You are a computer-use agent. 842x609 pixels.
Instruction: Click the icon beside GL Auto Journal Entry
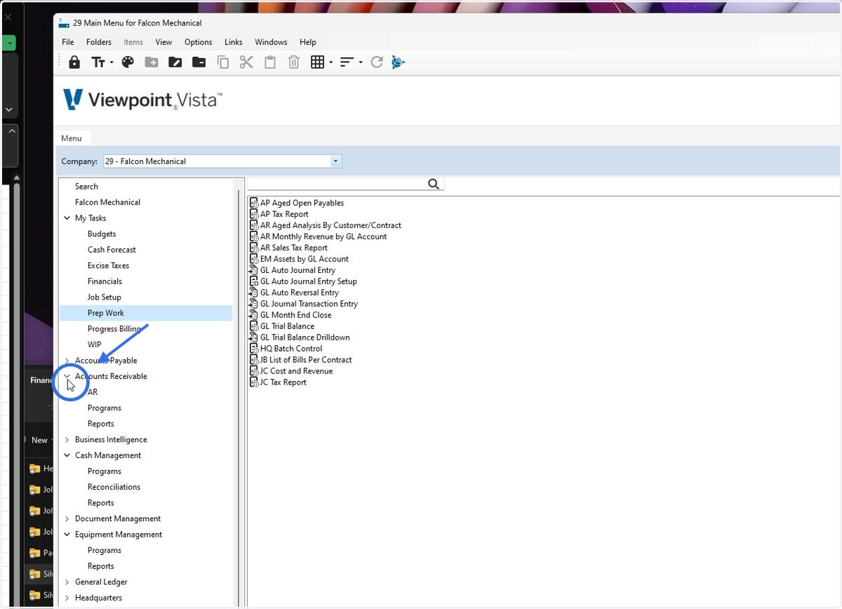254,270
